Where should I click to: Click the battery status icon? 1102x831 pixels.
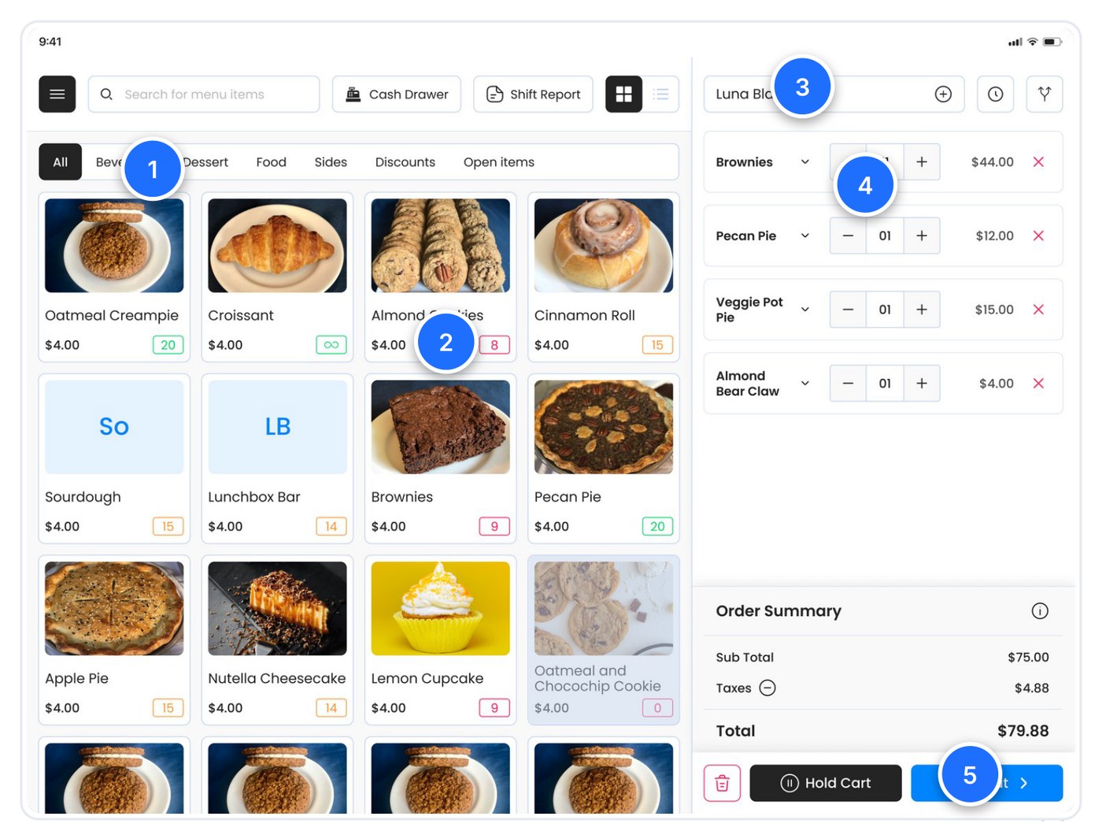[x=1052, y=42]
